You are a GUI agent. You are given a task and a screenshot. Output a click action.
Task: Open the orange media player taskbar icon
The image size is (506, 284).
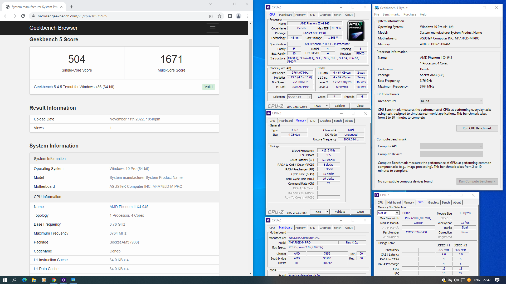[44, 280]
